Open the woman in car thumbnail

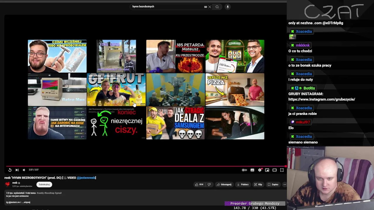(235, 123)
